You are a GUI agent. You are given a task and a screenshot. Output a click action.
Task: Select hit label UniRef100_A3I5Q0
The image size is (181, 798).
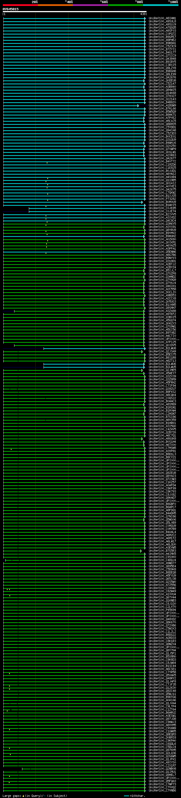[162, 426]
